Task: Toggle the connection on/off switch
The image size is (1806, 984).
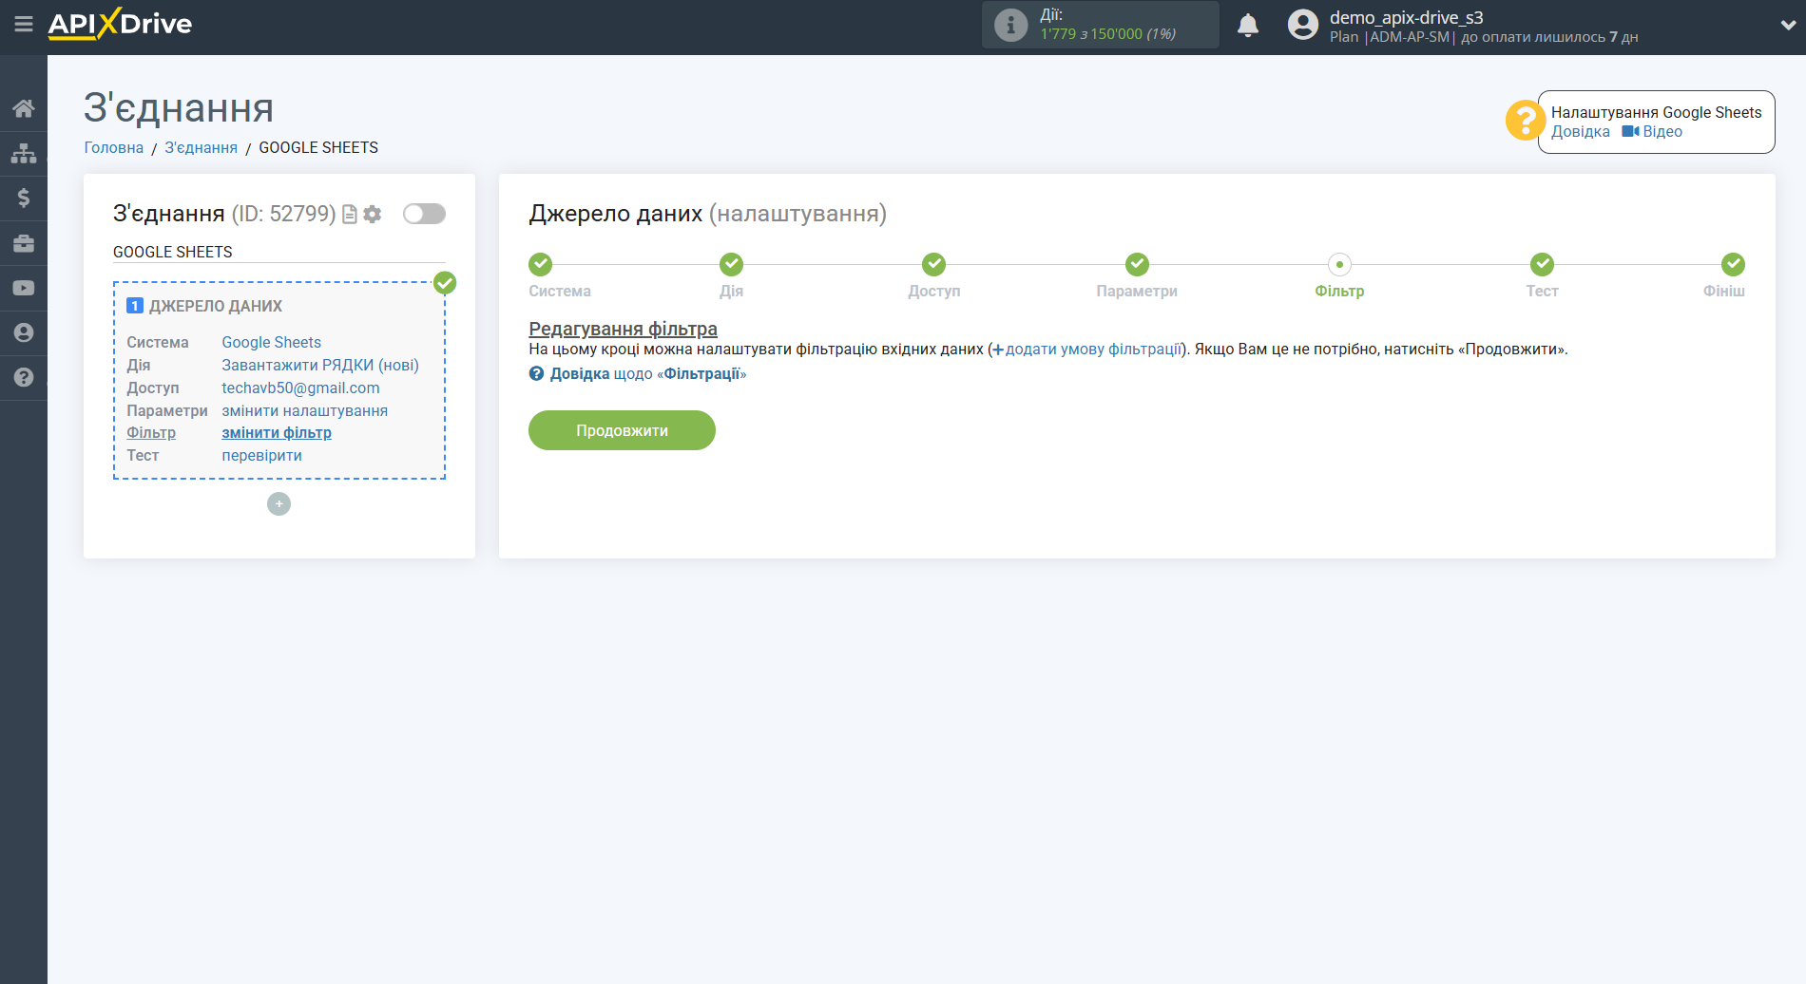Action: click(424, 214)
